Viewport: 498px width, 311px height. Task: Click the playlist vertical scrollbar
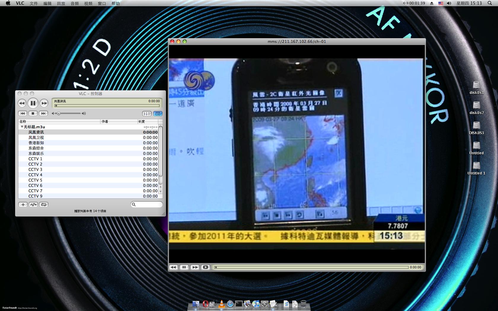point(161,151)
